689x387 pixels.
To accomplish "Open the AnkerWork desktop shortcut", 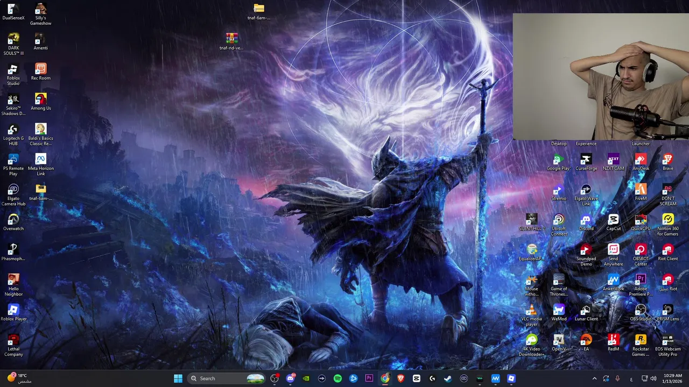I will pyautogui.click(x=613, y=283).
